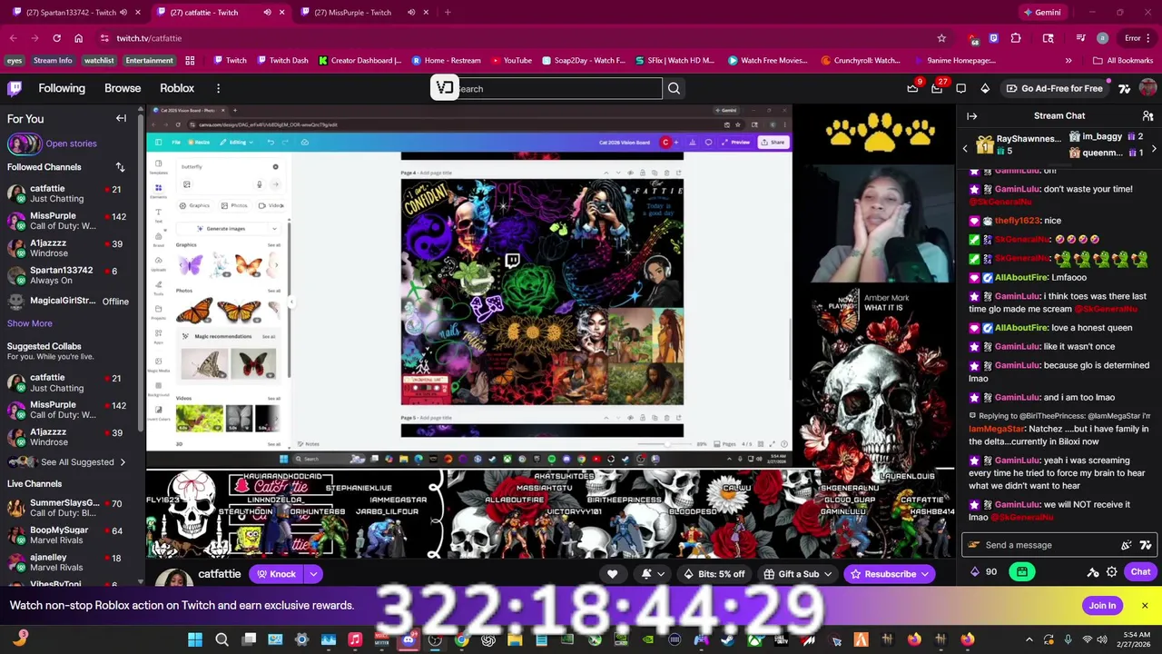Open Windows Start button in taskbar
This screenshot has height=654, width=1162.
(x=195, y=640)
